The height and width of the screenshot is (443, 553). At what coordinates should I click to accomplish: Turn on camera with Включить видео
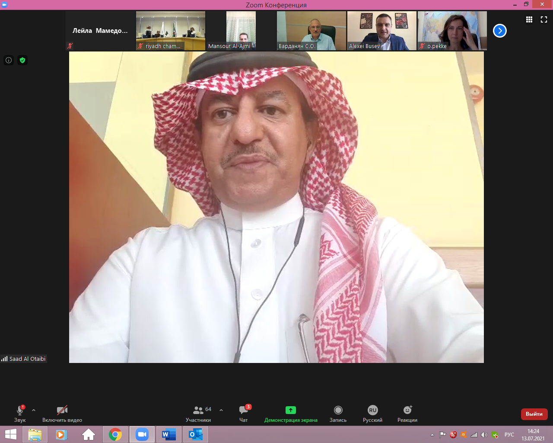(x=62, y=414)
